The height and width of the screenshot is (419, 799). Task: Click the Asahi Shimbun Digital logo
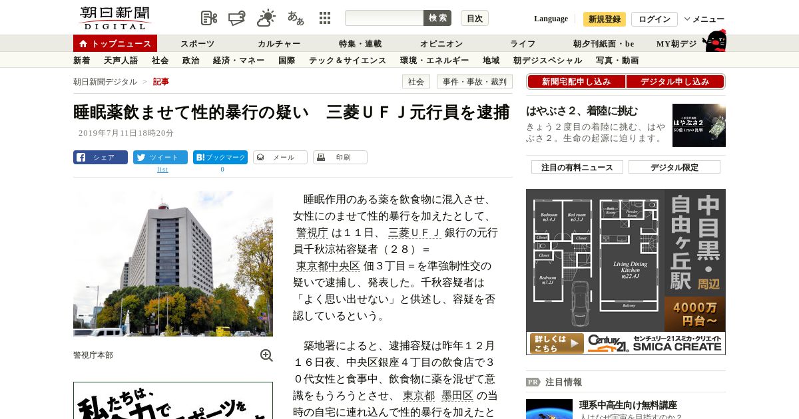click(115, 18)
